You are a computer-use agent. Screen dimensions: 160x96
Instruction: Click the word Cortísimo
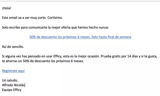(x=55, y=18)
